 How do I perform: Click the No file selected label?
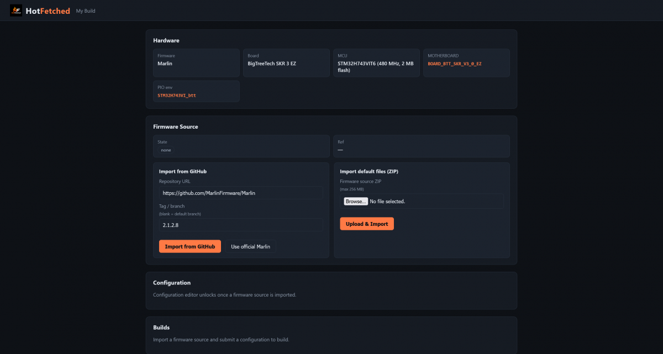click(387, 202)
